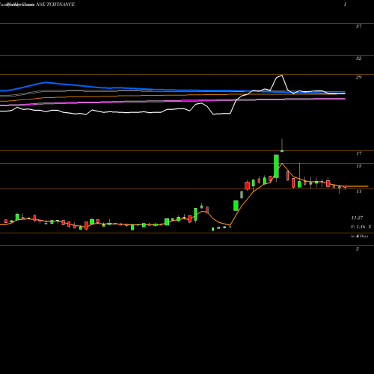Click the price axis label 37
This screenshot has height=374, width=374.
point(358,26)
